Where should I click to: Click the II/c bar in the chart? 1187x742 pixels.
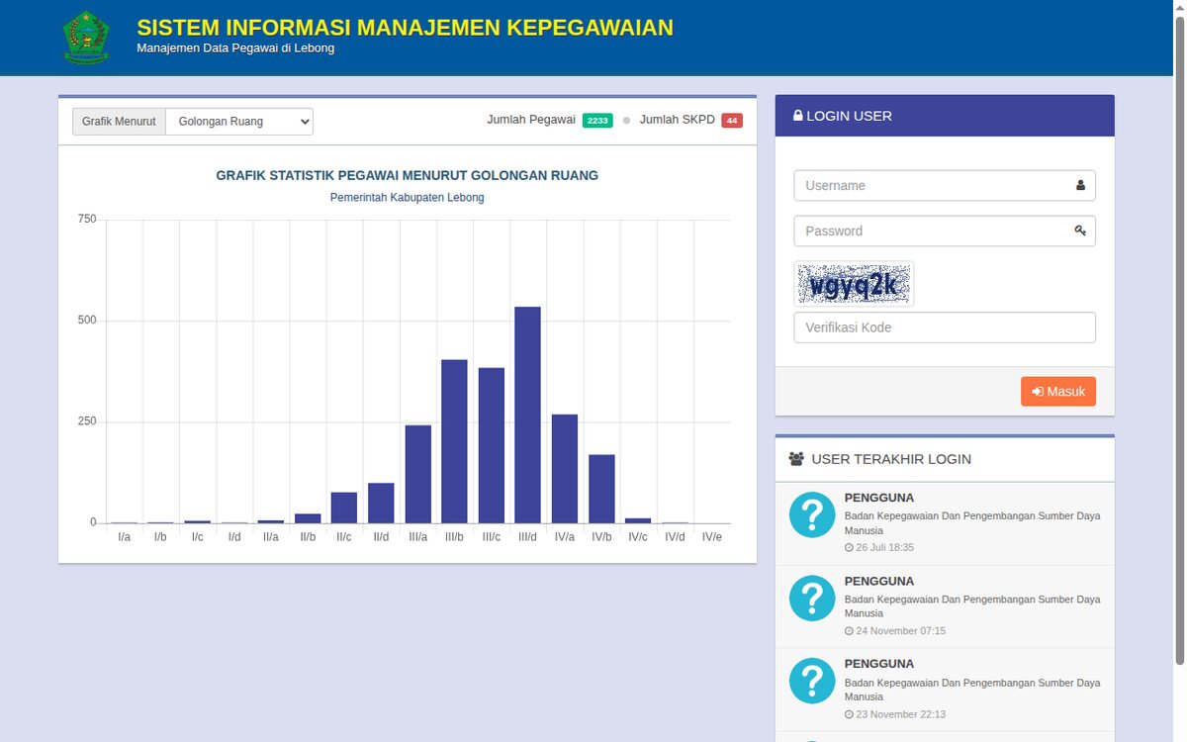[344, 508]
